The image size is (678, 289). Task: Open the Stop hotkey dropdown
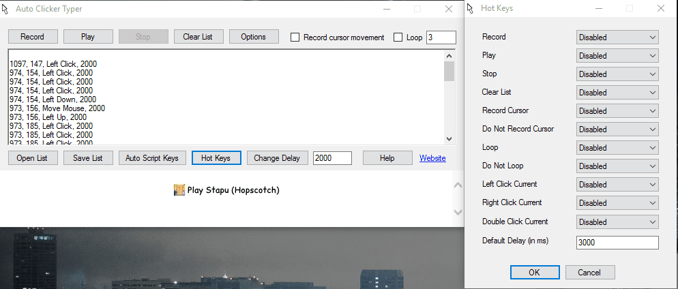[617, 74]
